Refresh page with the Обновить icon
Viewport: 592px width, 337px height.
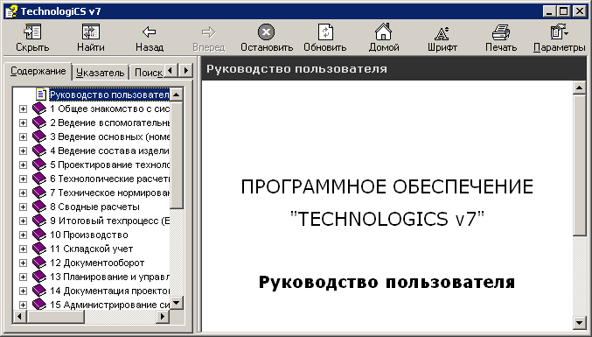pos(325,32)
